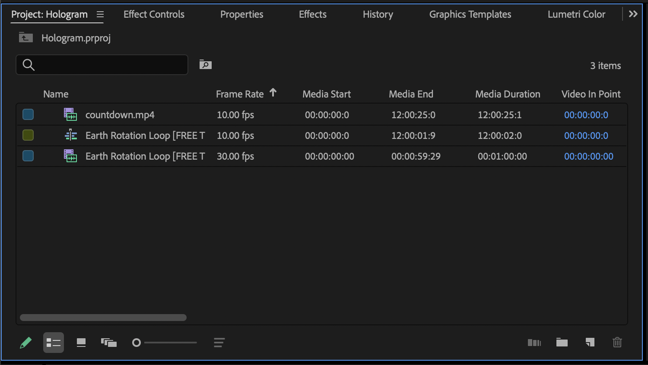Navigate up with the parent folder icon
The image size is (648, 365).
[25, 38]
